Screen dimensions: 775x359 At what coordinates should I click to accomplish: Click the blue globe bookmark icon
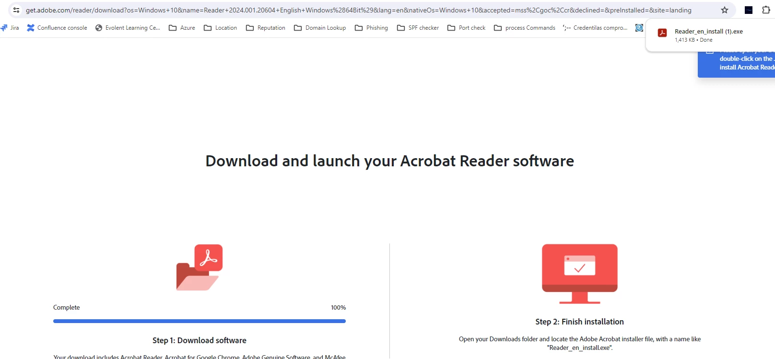pos(639,28)
